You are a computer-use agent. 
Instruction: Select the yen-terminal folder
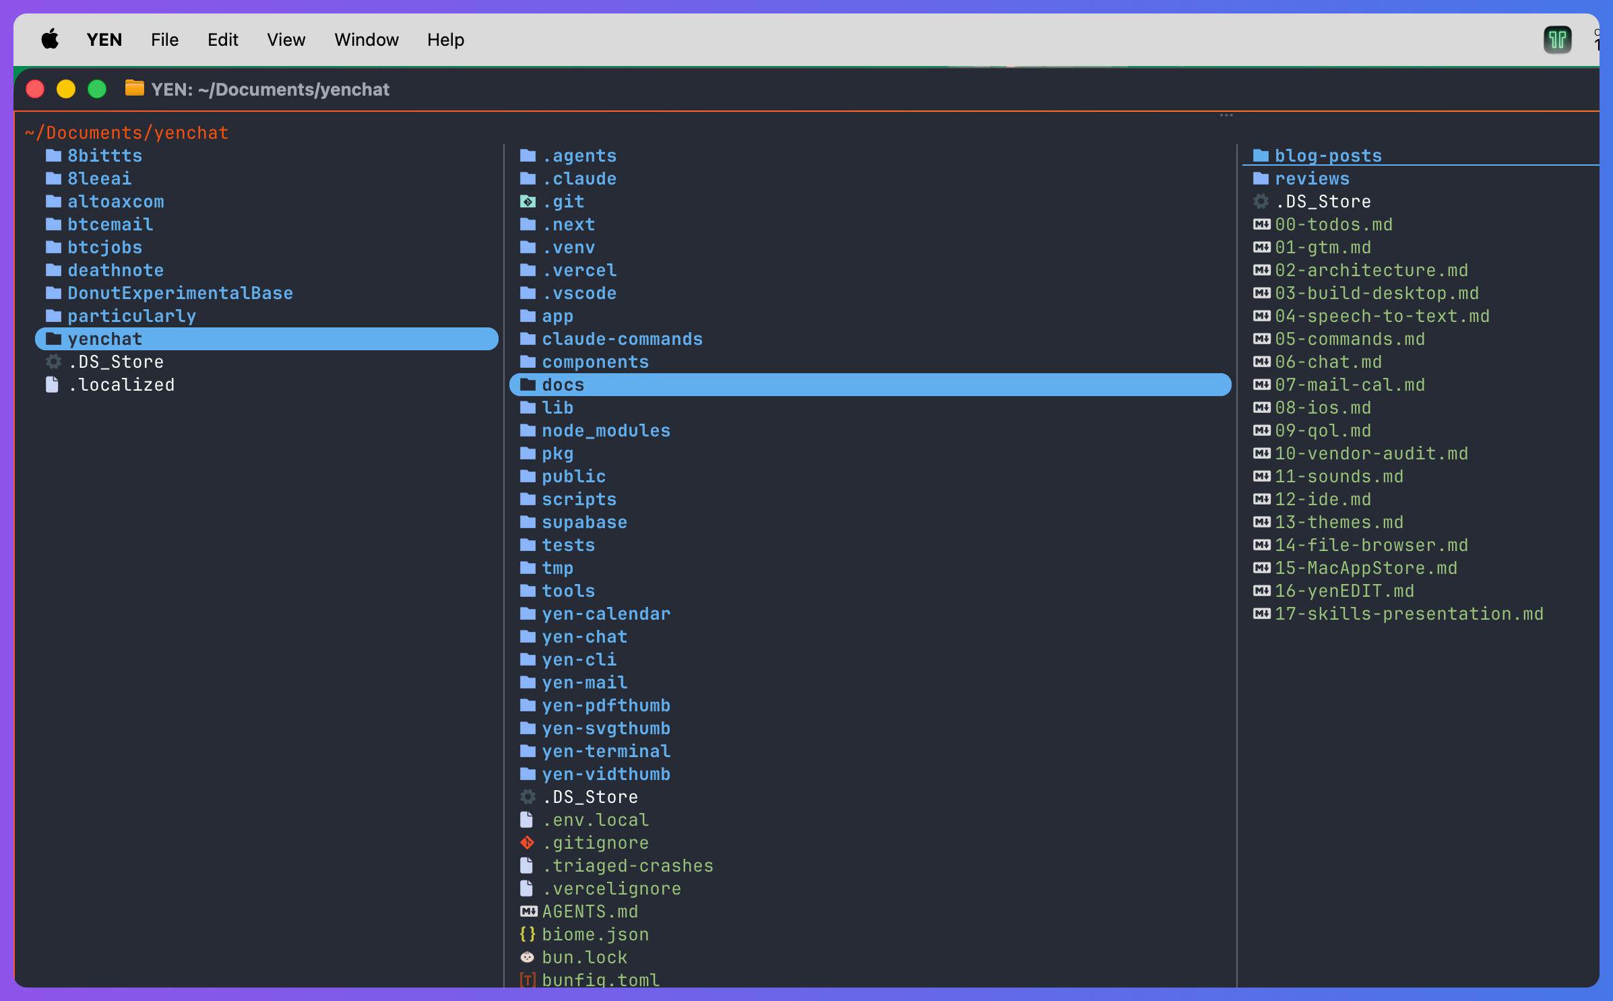[x=605, y=751]
